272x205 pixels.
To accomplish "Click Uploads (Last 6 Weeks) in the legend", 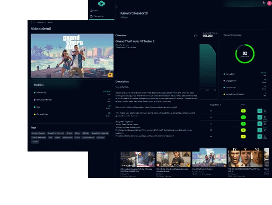I will pyautogui.click(x=234, y=94).
